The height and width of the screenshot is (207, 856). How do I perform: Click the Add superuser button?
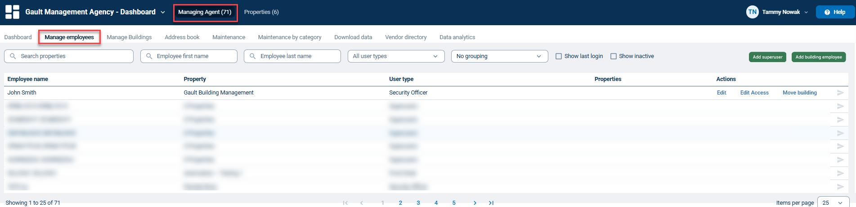767,57
